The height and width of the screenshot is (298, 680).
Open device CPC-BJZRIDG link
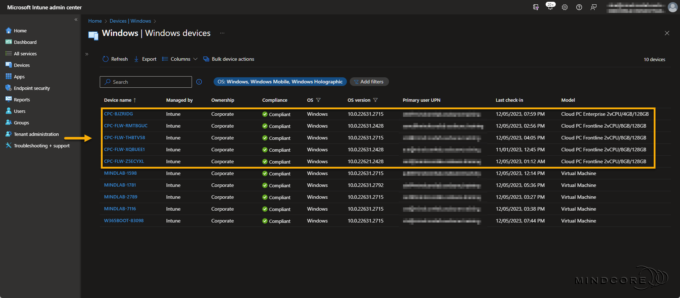click(x=118, y=114)
